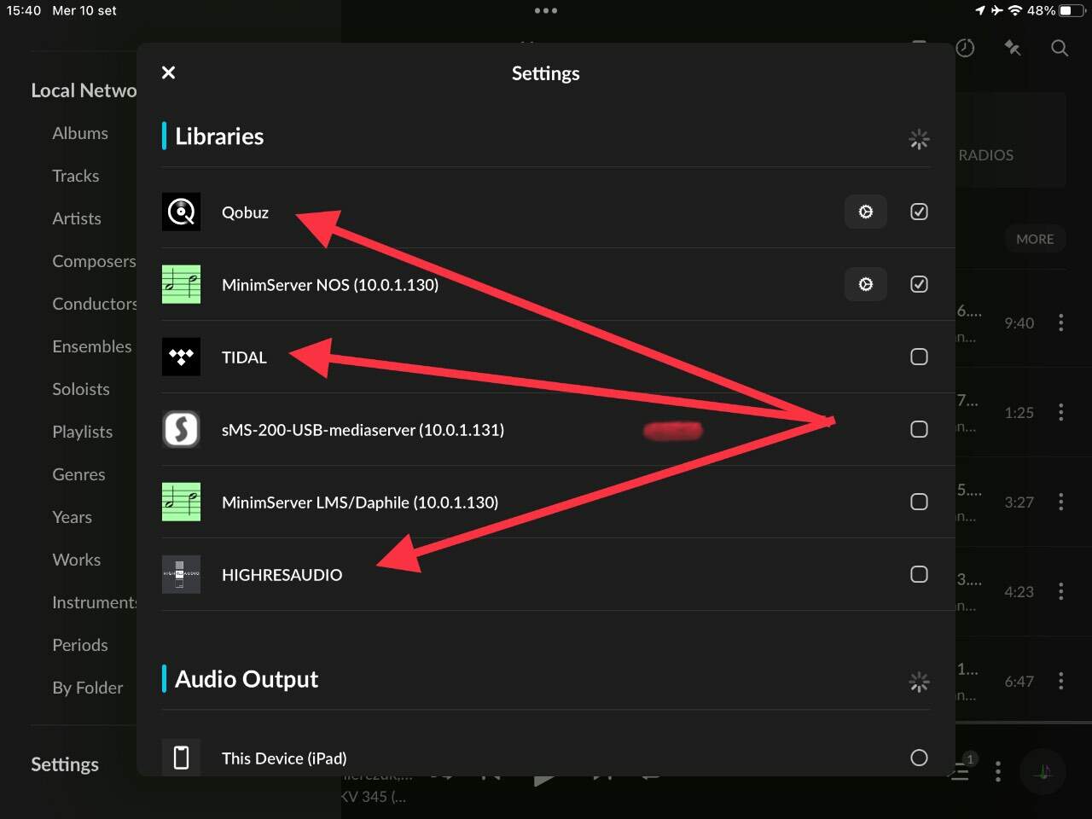Click the HIGHRESAUDIO library name
1092x819 pixels.
pos(282,575)
